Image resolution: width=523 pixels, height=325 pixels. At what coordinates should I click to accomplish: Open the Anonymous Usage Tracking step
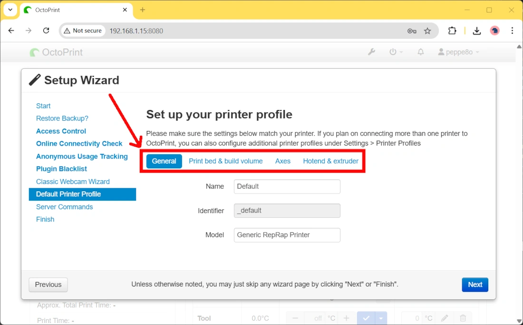(x=82, y=157)
